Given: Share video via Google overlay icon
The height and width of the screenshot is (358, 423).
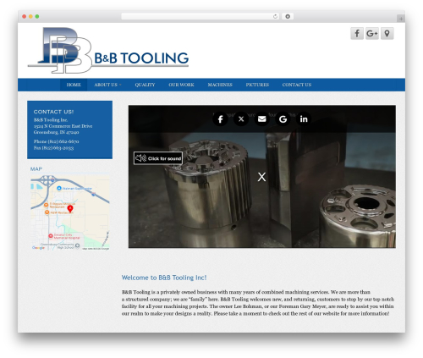Looking at the screenshot, I should pos(283,119).
